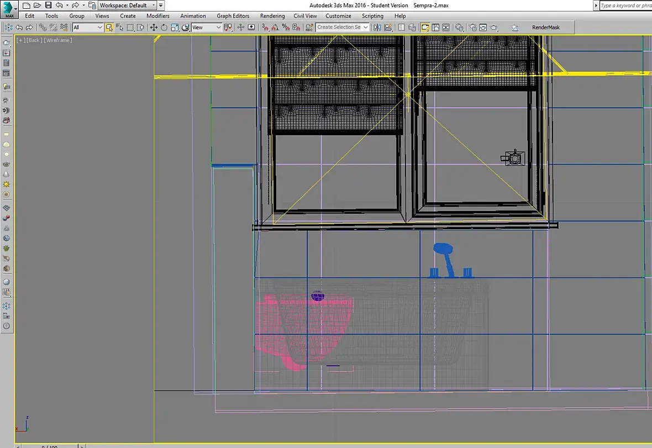Click the time slider showing 0 / 100
652x448 pixels.
pyautogui.click(x=50, y=446)
